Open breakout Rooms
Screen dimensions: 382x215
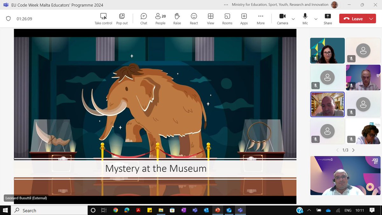click(227, 18)
